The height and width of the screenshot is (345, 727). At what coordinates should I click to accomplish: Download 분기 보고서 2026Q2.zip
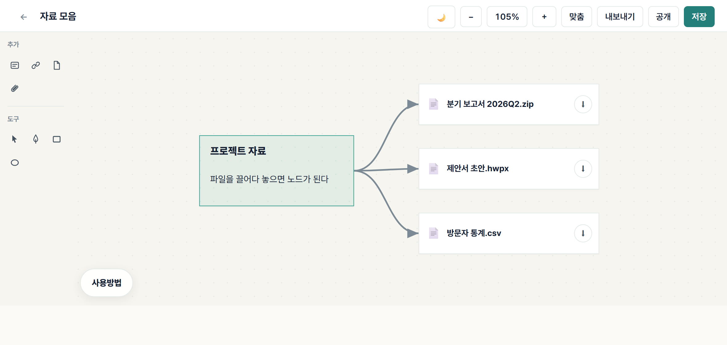pyautogui.click(x=583, y=104)
